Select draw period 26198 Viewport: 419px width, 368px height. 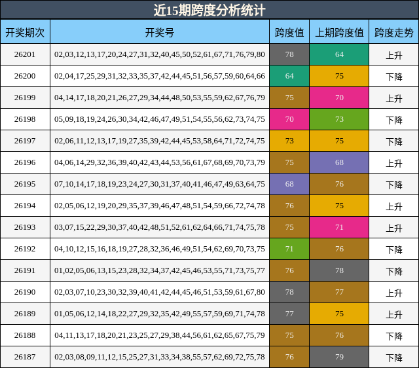pos(25,119)
